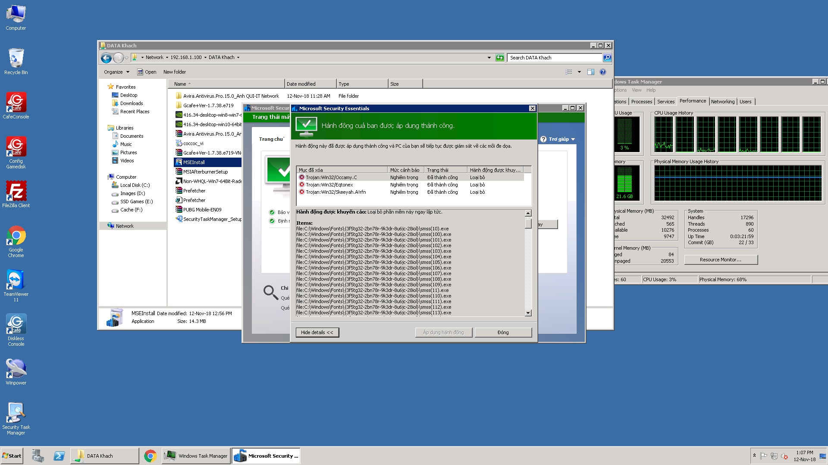828x465 pixels.
Task: Click the search magnifier in DATA Khach
Action: pyautogui.click(x=607, y=58)
